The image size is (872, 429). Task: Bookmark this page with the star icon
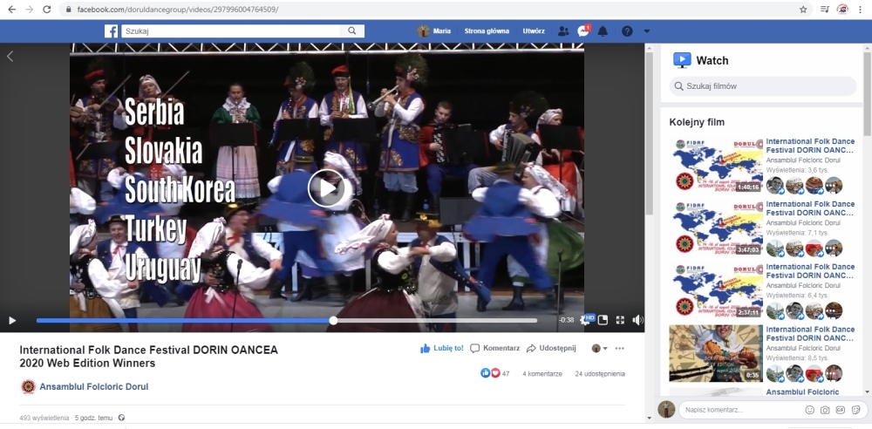pos(803,9)
